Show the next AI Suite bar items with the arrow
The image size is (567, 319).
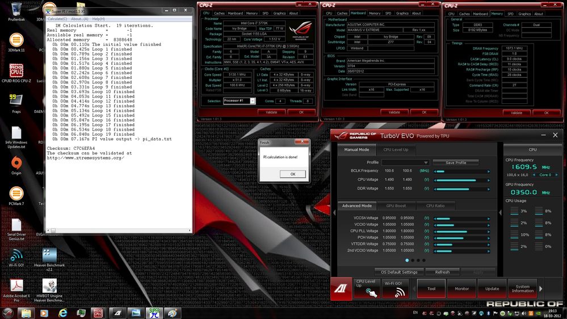(540, 288)
